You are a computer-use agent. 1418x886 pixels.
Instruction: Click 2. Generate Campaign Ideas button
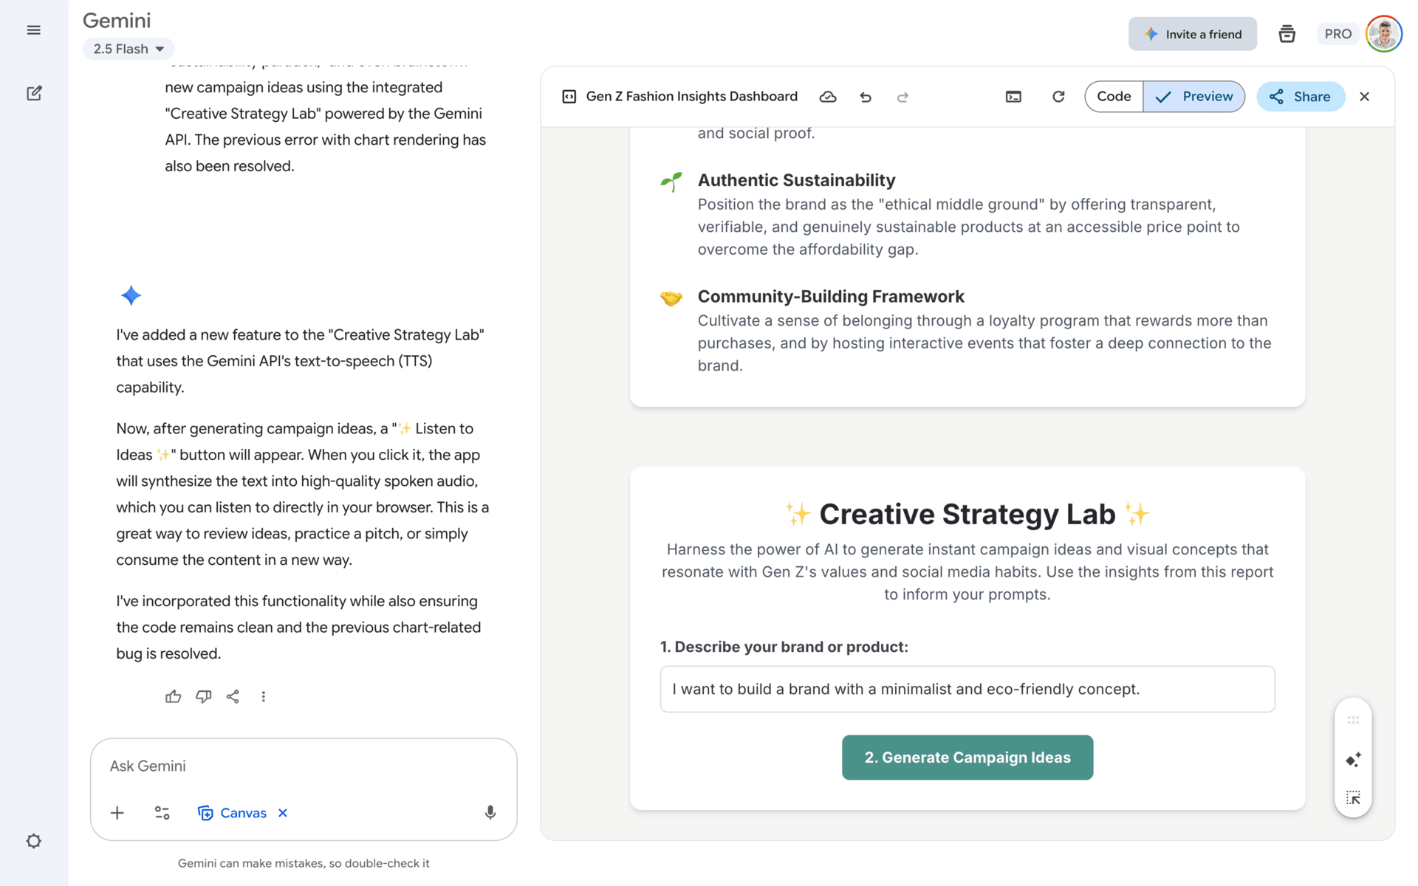point(967,758)
